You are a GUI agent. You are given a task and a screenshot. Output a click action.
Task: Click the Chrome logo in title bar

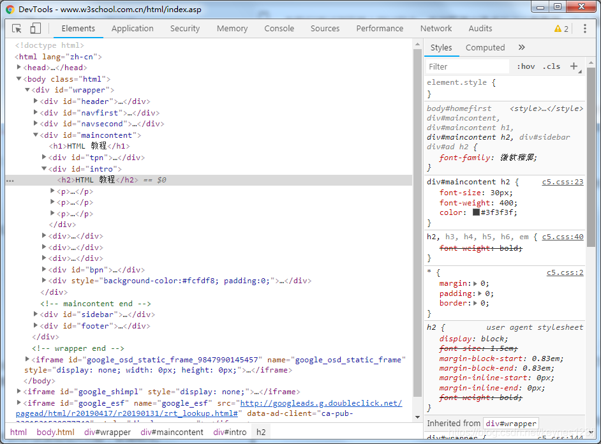[x=10, y=9]
